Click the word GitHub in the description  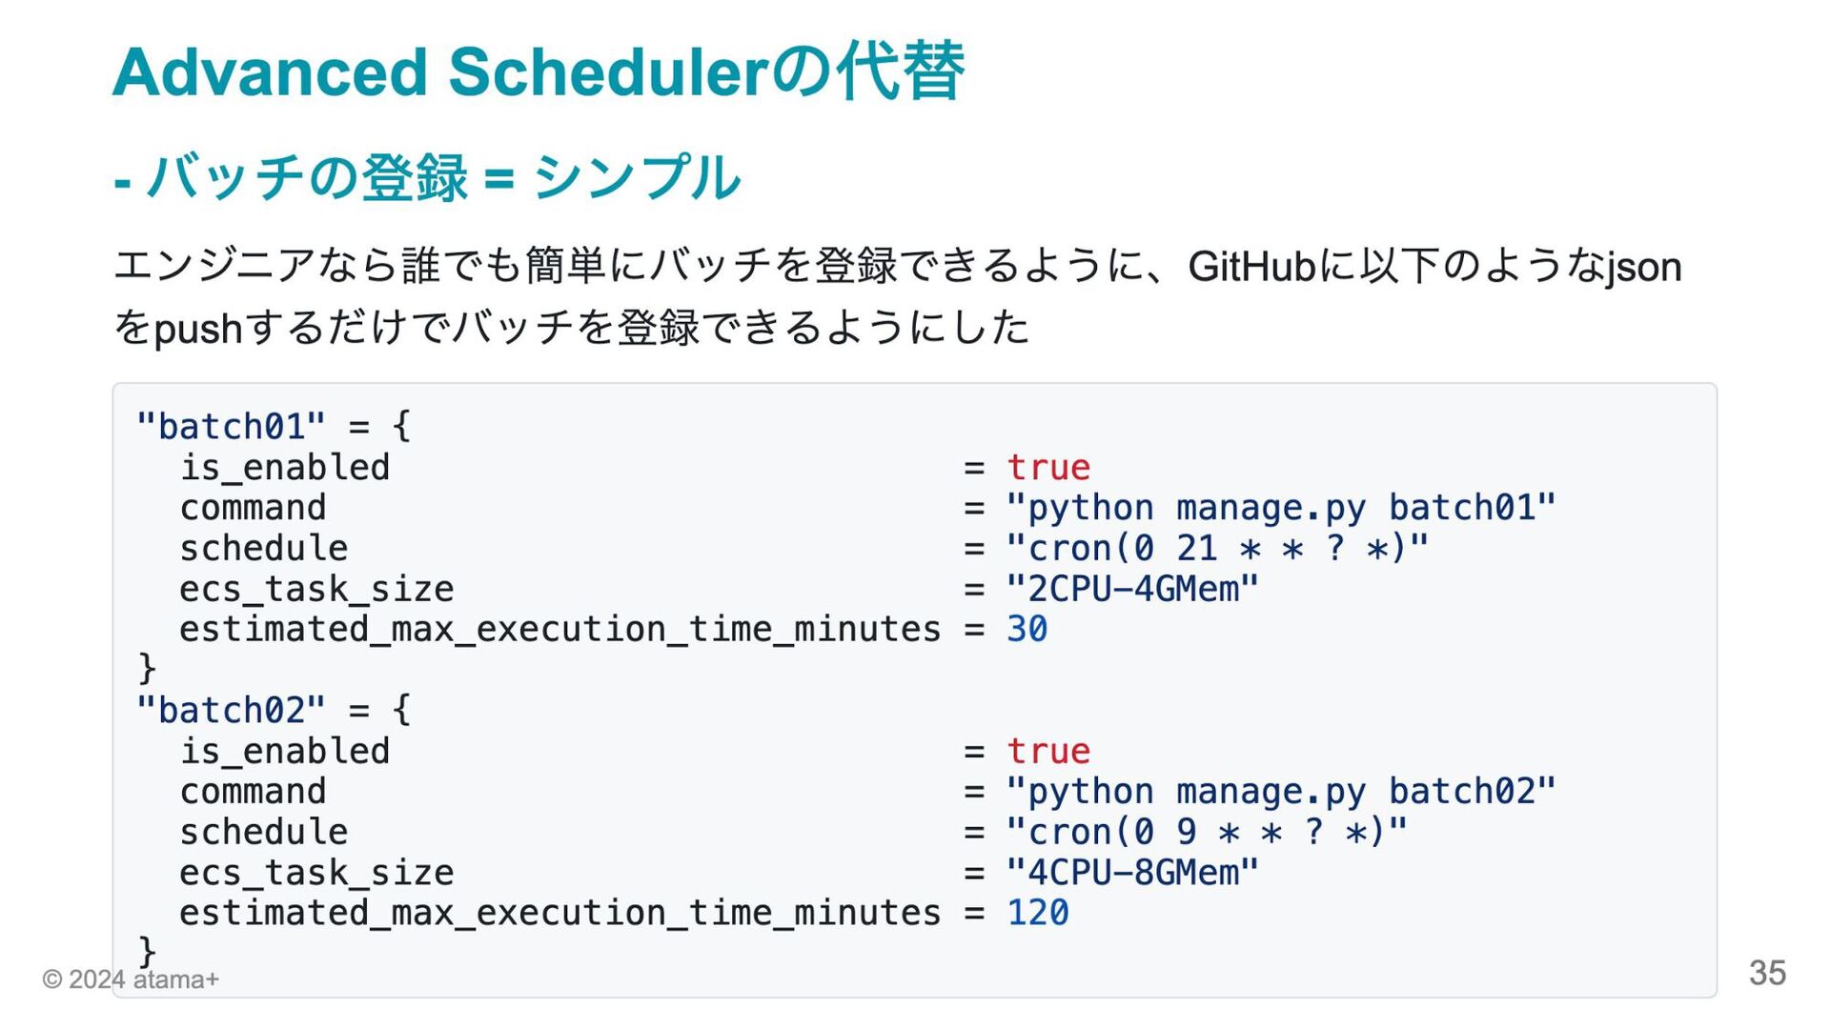pos(1251,267)
